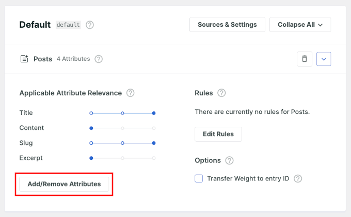The height and width of the screenshot is (217, 351).
Task: Click the help icon next to Options
Action: pyautogui.click(x=230, y=161)
